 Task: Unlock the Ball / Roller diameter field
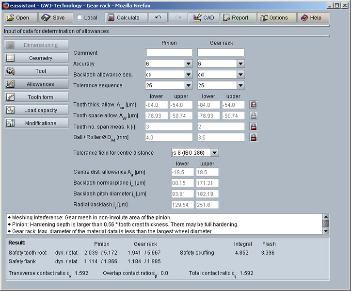click(x=253, y=137)
